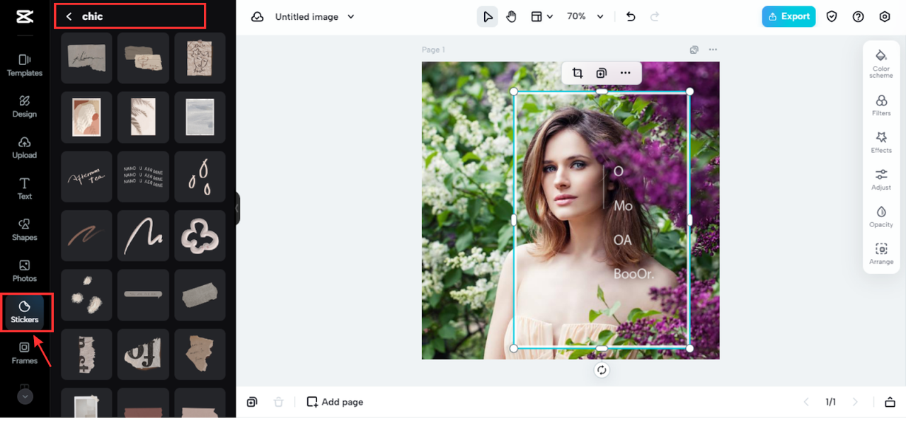Open the Frames sidebar panel
This screenshot has width=906, height=421.
point(25,352)
